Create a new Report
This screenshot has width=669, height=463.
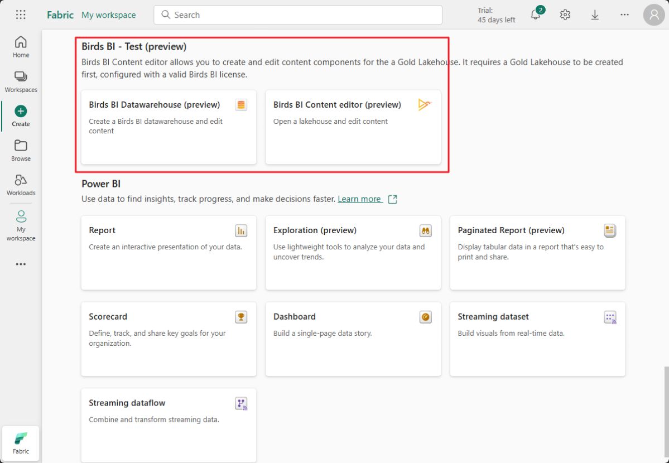(x=169, y=253)
